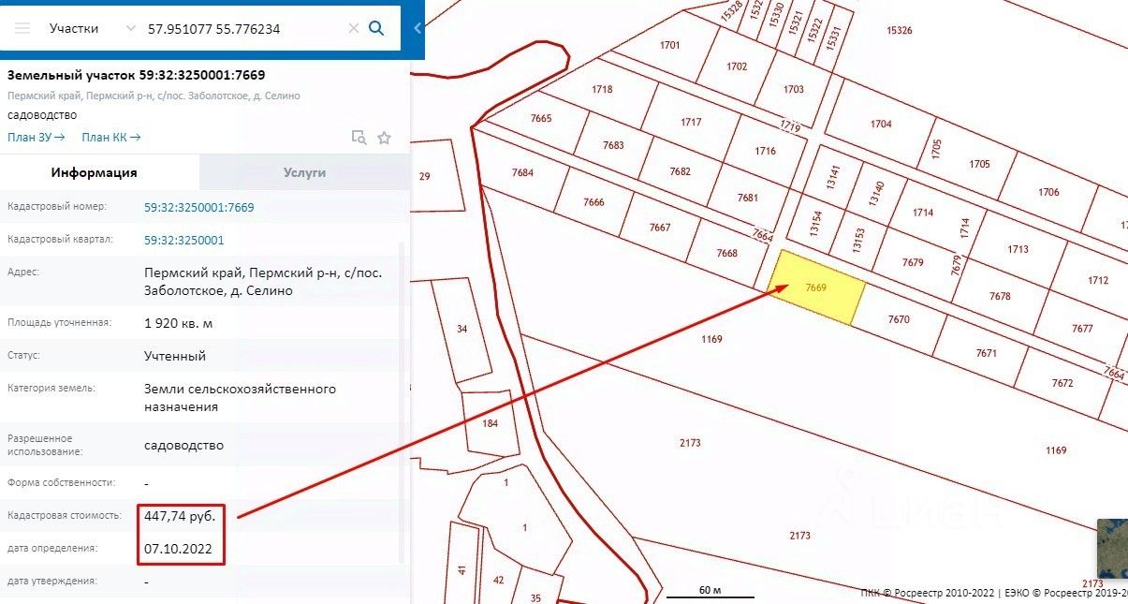Click the area value 1 920 кв. м
Image resolution: width=1128 pixels, height=604 pixels.
(179, 323)
